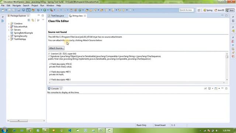Click the Debug bug icon
Screen dimensions: 236x133
(38, 10)
